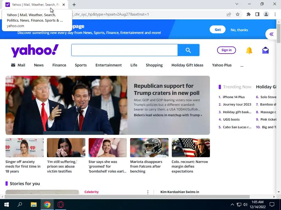This screenshot has height=210, width=281.
Task: Open the Windows notification center
Action: [272, 205]
